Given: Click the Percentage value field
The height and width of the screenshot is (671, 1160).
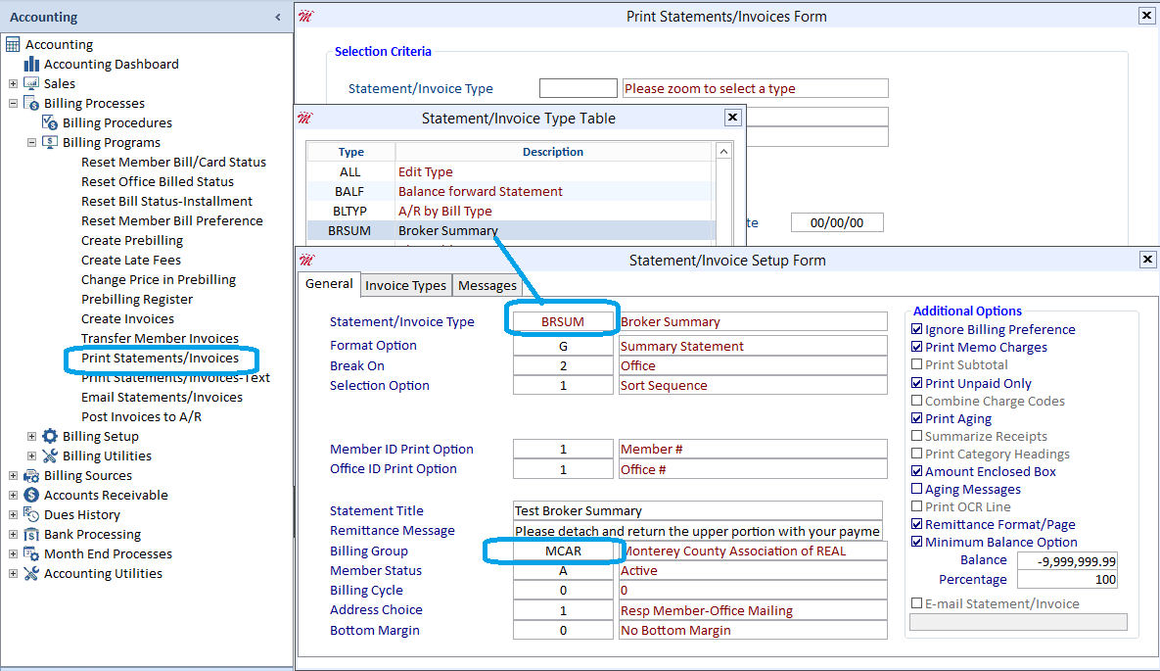Looking at the screenshot, I should coord(1068,579).
